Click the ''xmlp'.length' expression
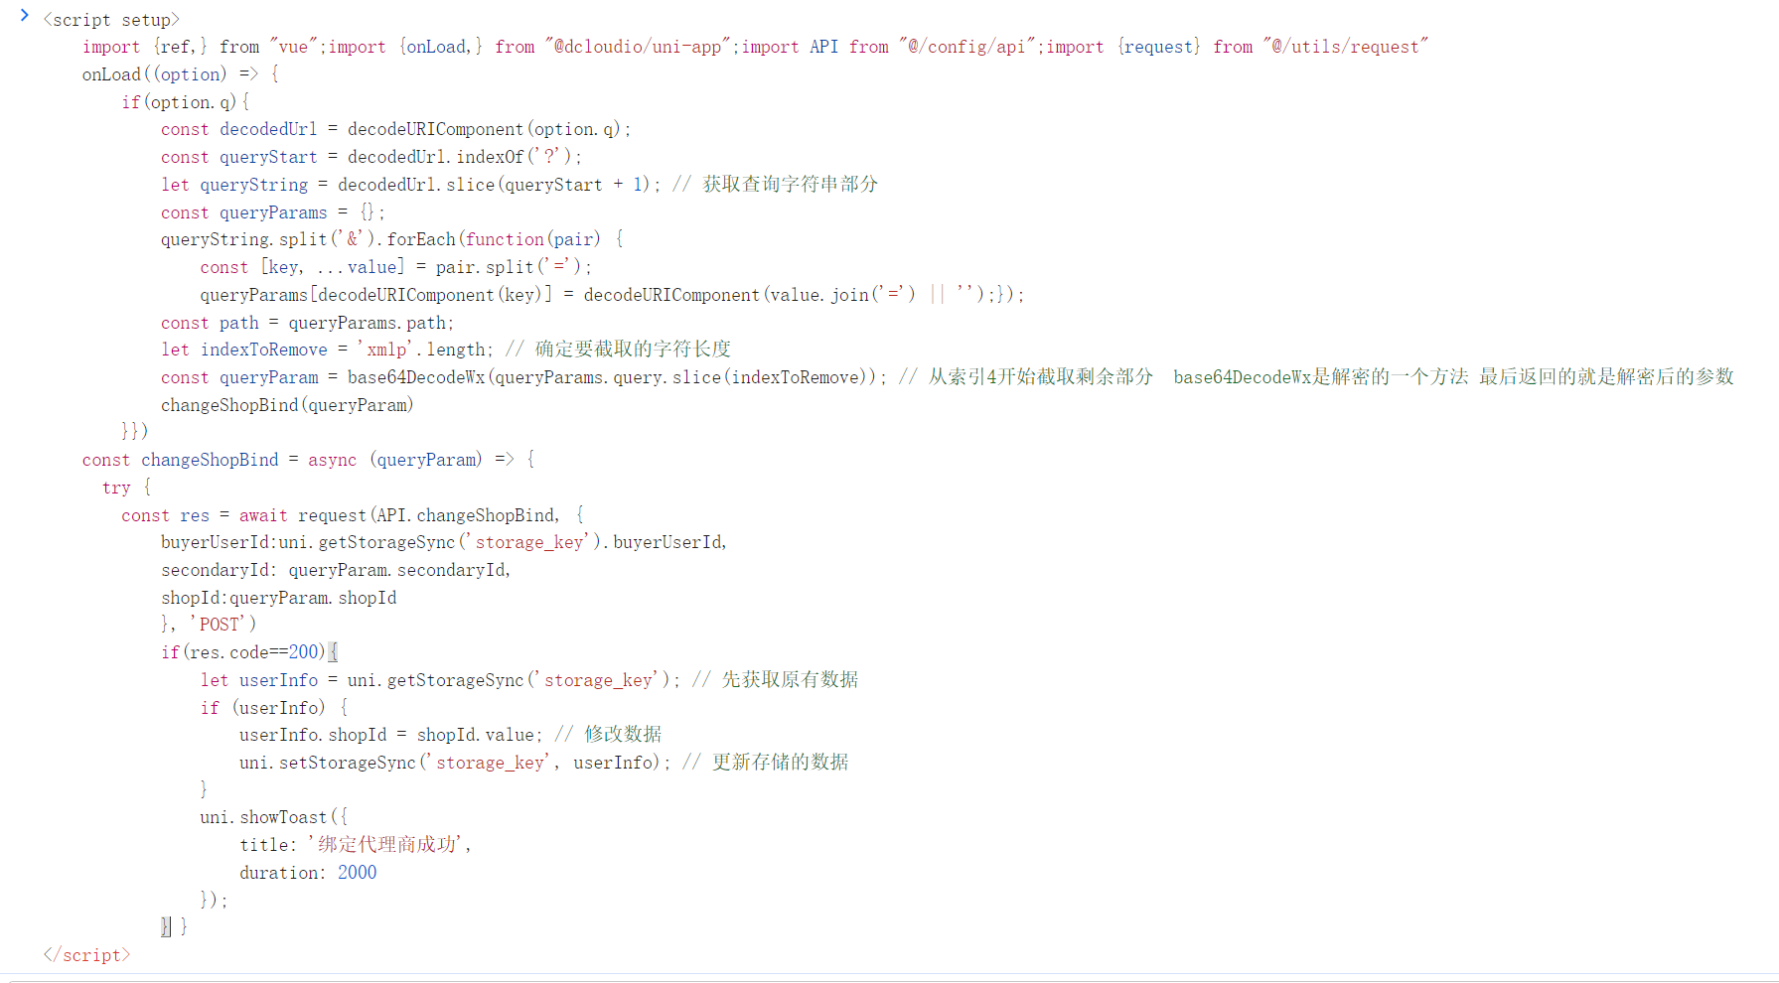 tap(421, 350)
